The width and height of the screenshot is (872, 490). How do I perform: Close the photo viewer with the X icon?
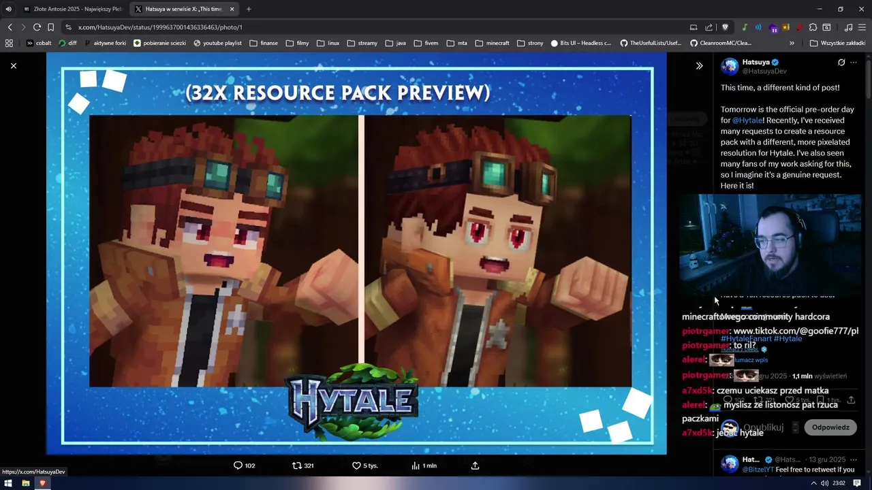coord(14,66)
